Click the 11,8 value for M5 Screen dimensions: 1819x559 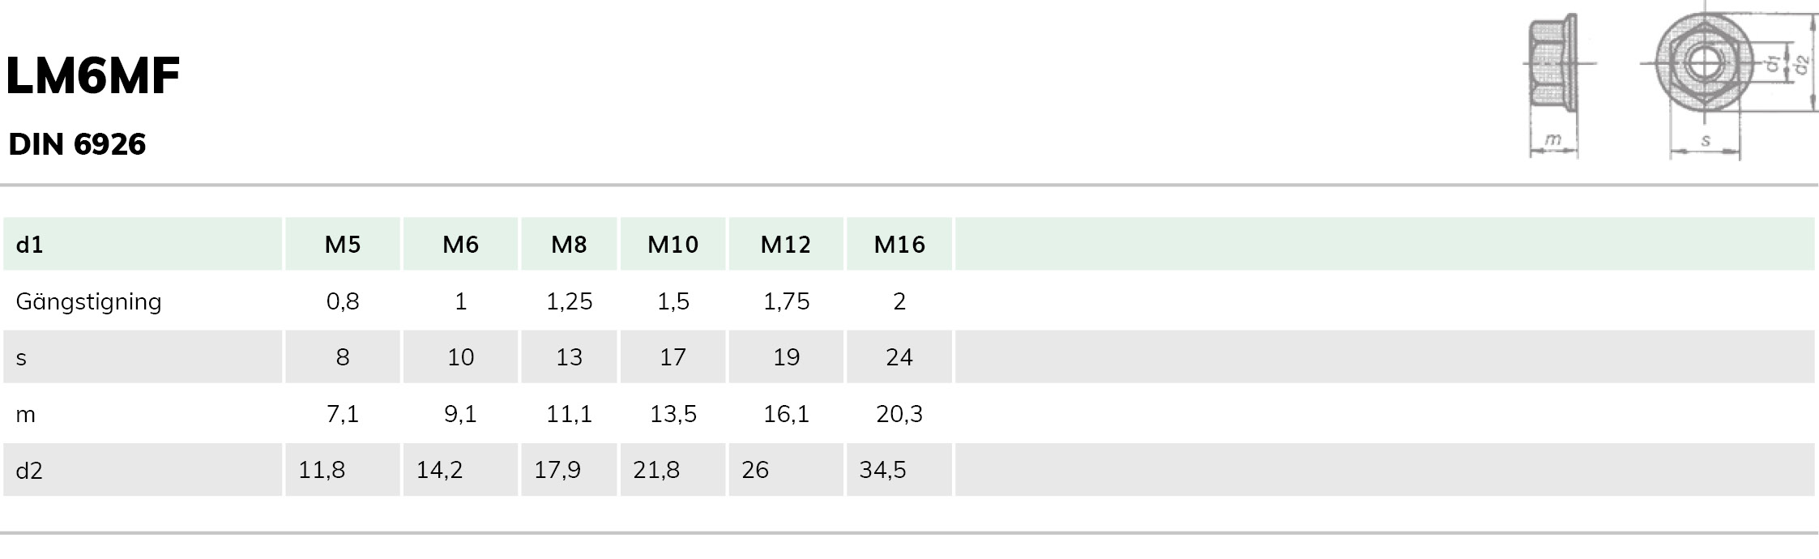pyautogui.click(x=322, y=470)
